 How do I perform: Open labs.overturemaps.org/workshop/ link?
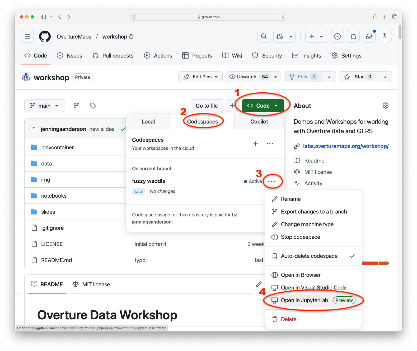point(346,146)
